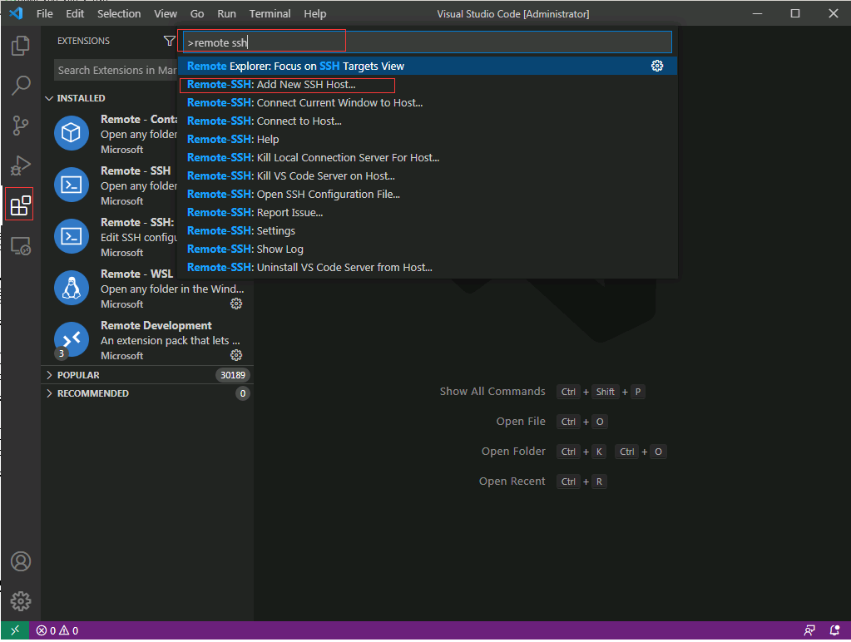Select Remote Development extension name

tap(156, 325)
